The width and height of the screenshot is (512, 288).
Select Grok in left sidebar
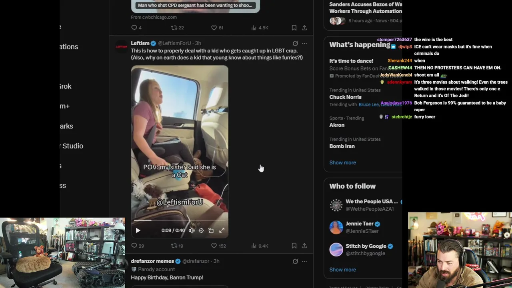66,86
